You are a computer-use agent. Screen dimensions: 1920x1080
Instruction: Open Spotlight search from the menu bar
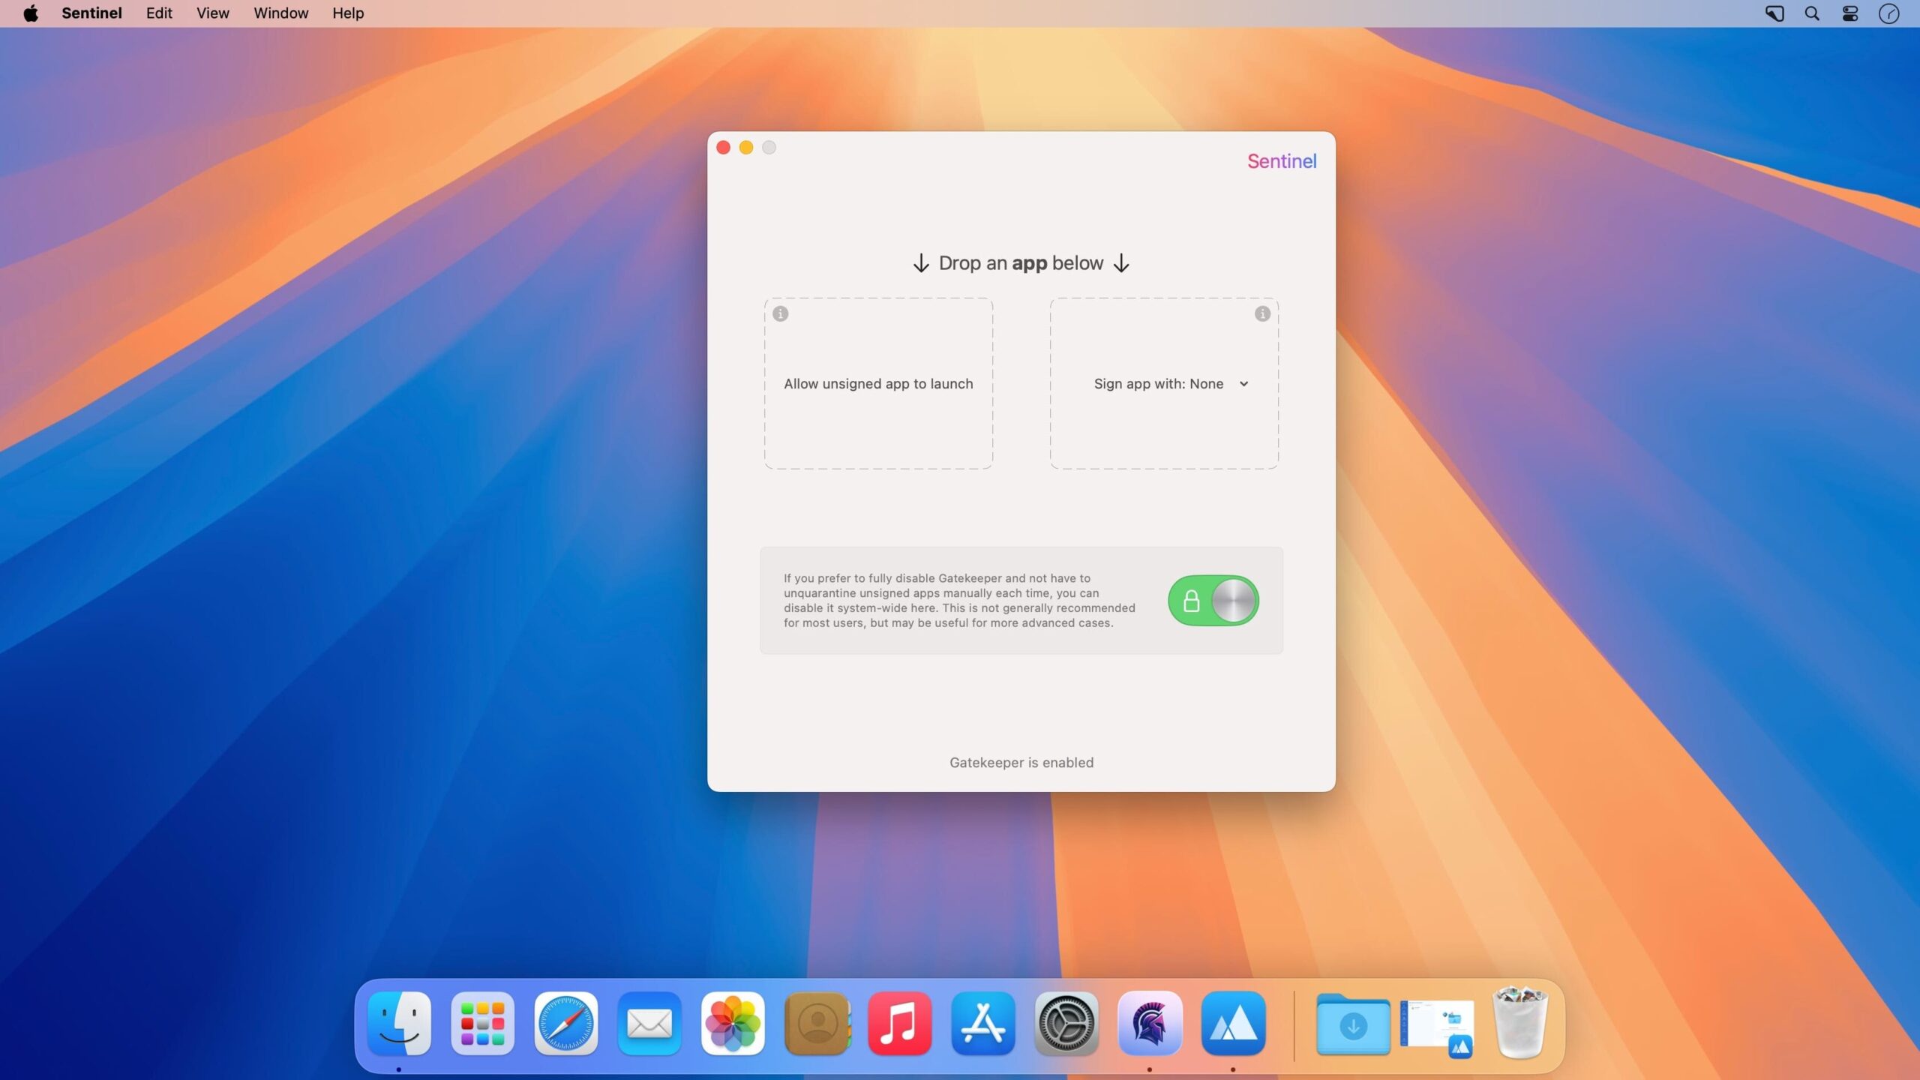(1811, 13)
